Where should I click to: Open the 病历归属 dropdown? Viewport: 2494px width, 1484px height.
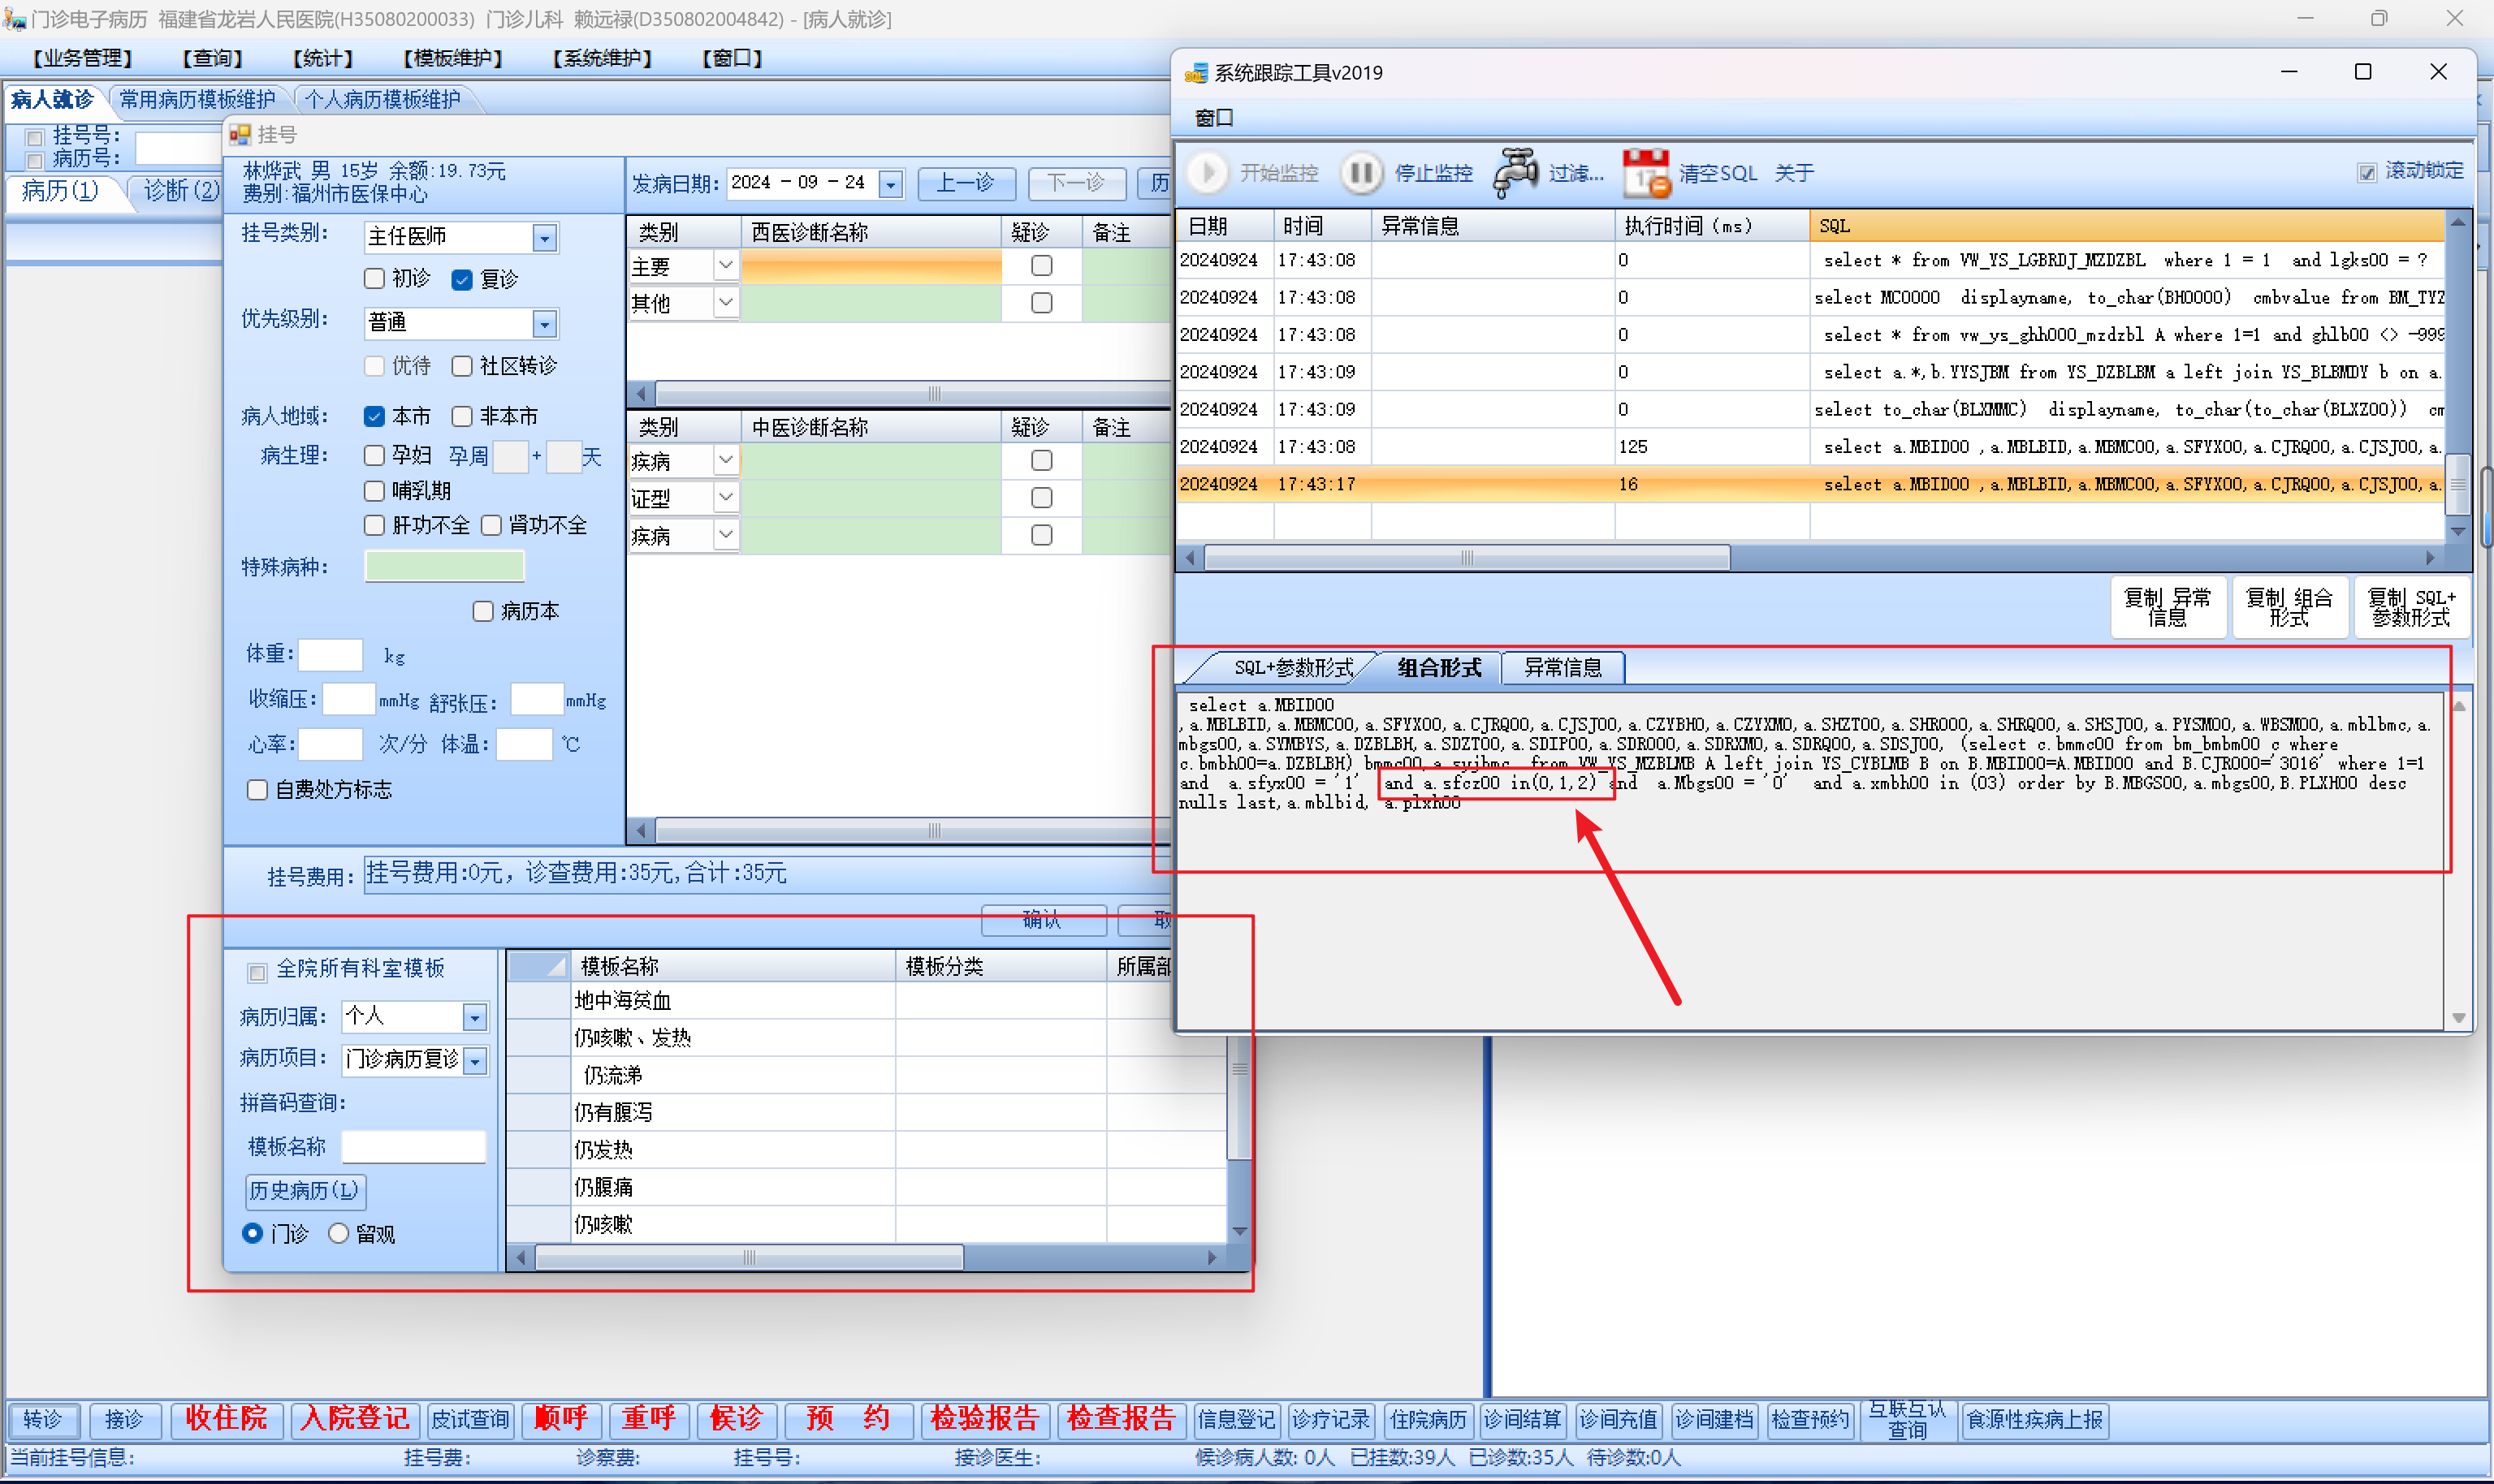click(475, 1017)
